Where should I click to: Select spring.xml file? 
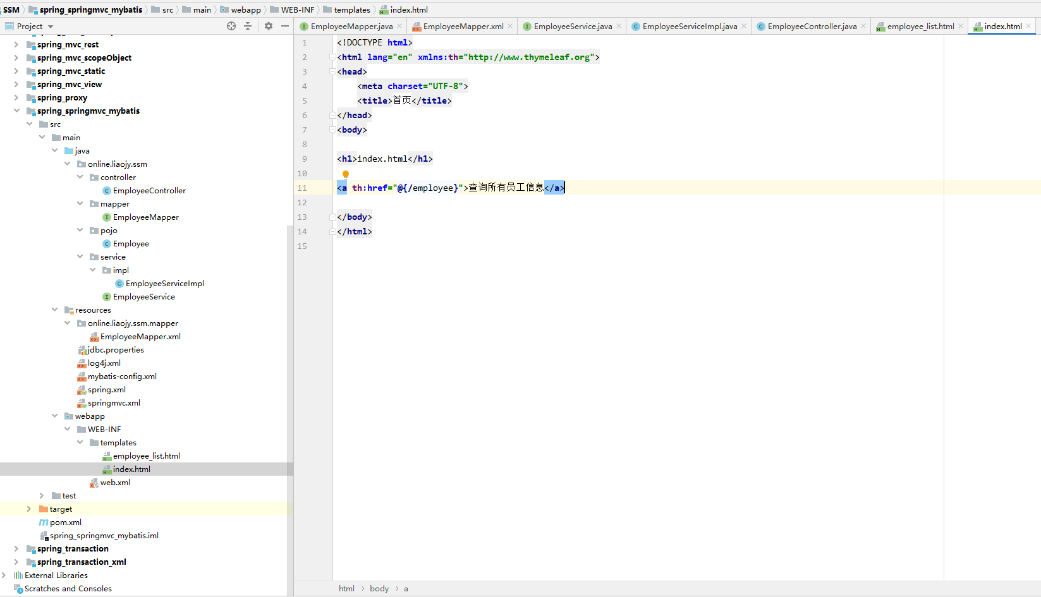[107, 389]
